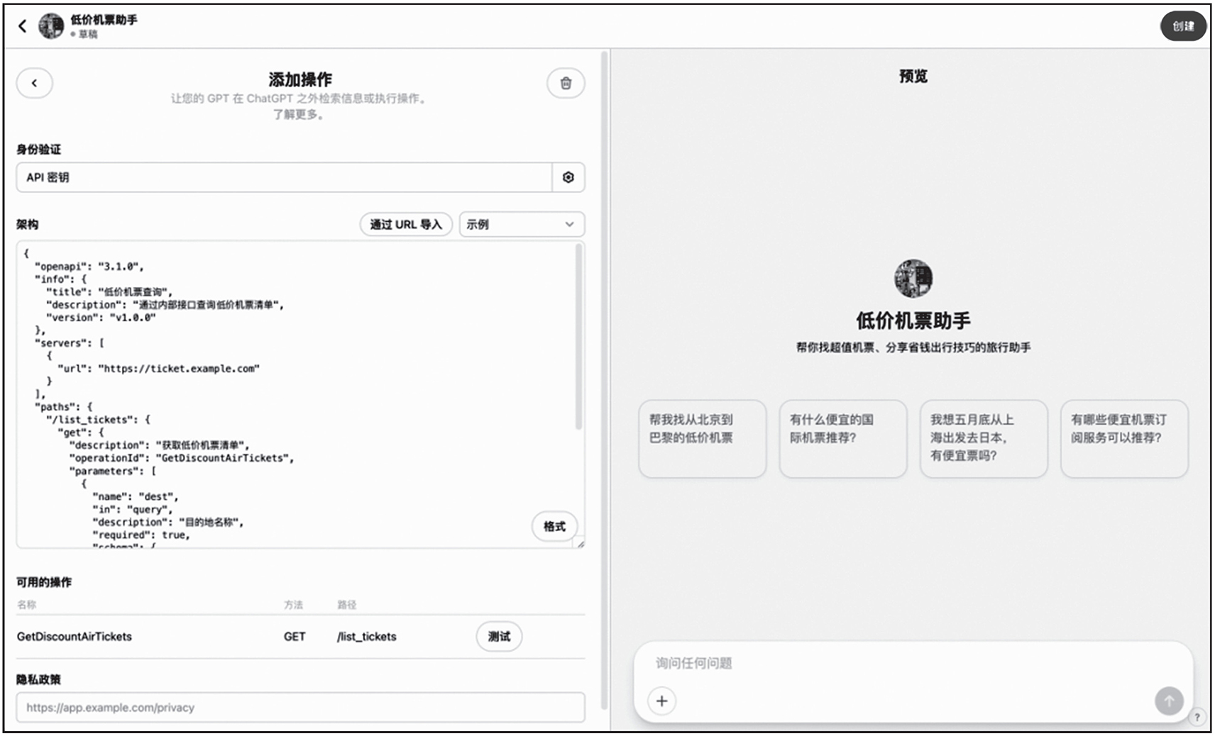
Task: Choose prompt about 五月底从上海出发去日本
Action: 984,438
